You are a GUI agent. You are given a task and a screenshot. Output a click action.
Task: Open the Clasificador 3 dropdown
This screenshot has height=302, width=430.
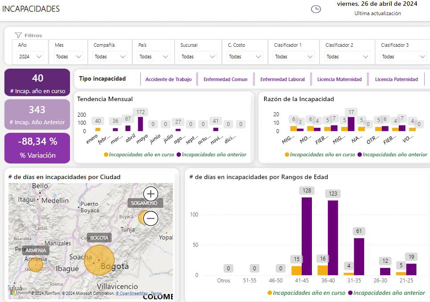[403, 57]
